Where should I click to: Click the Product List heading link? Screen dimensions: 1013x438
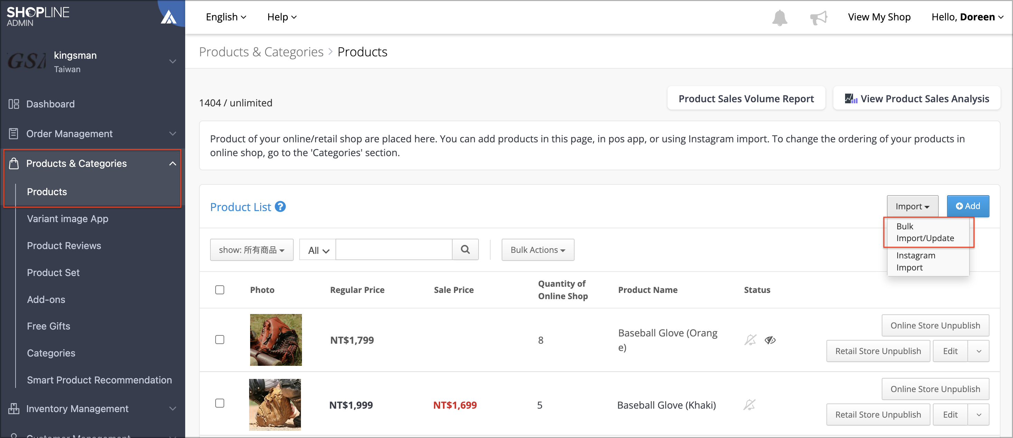point(240,207)
